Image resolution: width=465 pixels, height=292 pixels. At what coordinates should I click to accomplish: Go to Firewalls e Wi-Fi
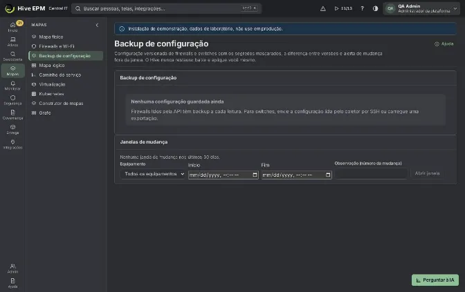(66, 46)
